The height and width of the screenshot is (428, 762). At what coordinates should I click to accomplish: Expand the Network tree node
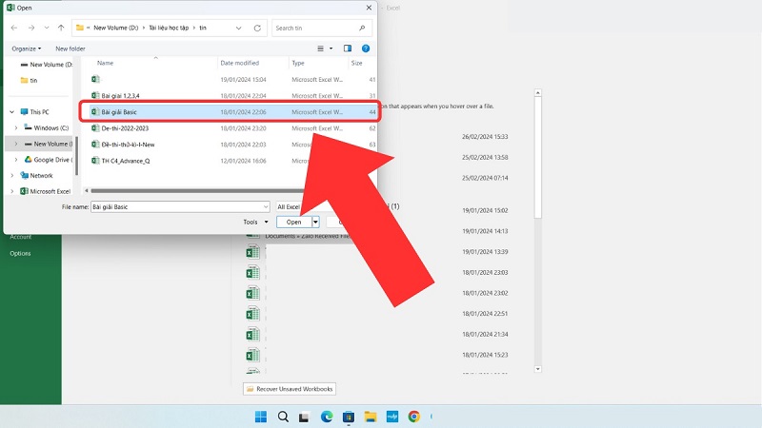coord(12,176)
